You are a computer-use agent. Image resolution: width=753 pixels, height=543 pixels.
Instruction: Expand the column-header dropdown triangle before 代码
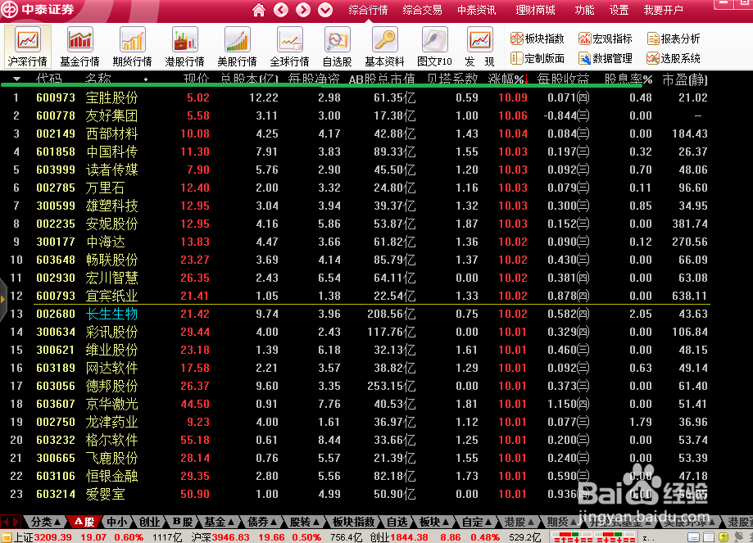[17, 79]
